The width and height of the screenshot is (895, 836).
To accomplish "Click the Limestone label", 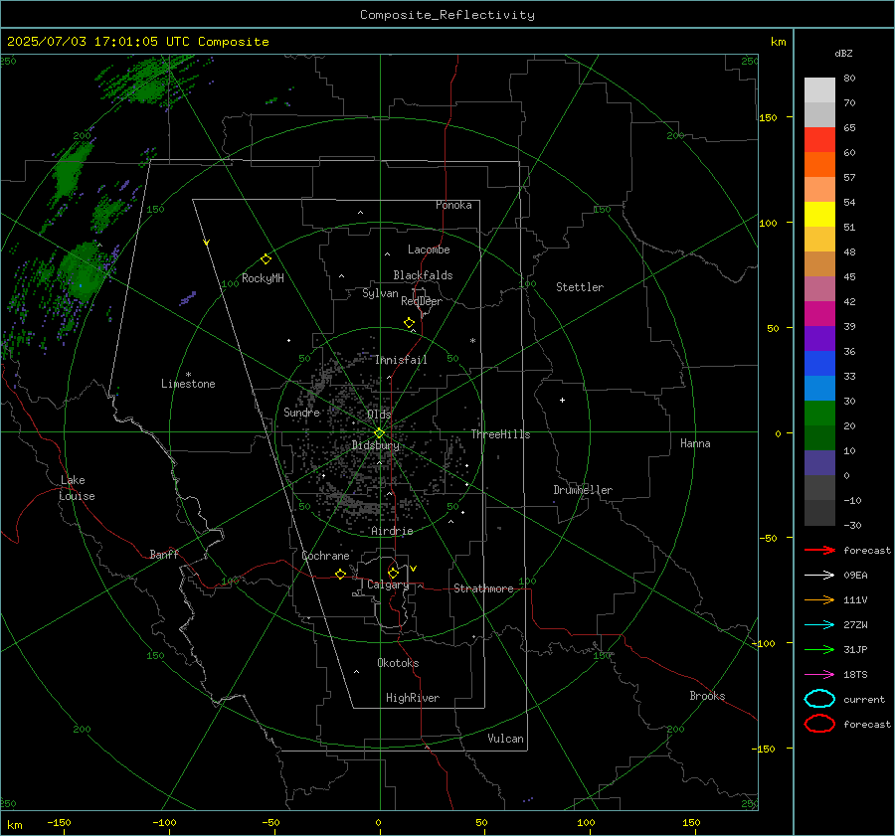I will tap(188, 384).
